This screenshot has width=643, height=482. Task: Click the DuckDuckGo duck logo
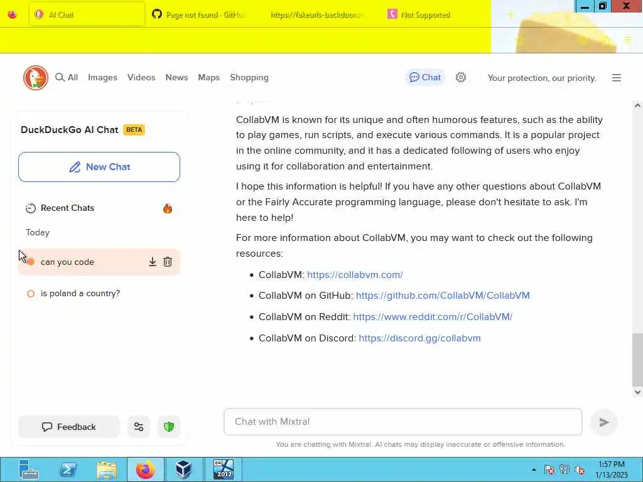[x=36, y=77]
